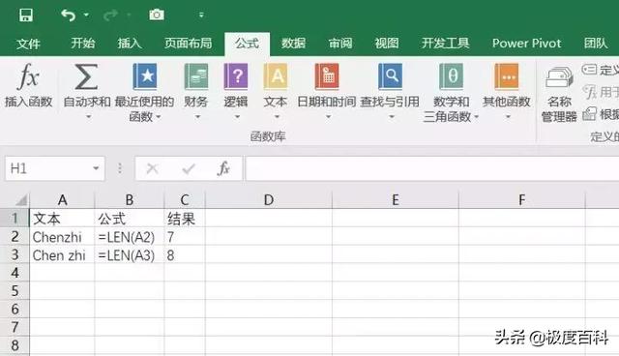Click the 自动求和 sigma icon

86,76
